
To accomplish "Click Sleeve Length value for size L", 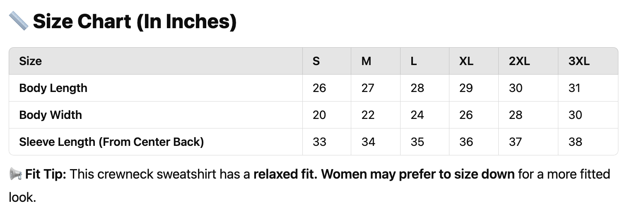I will coord(417,142).
